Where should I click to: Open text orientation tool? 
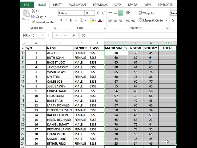pyautogui.click(x=128, y=13)
